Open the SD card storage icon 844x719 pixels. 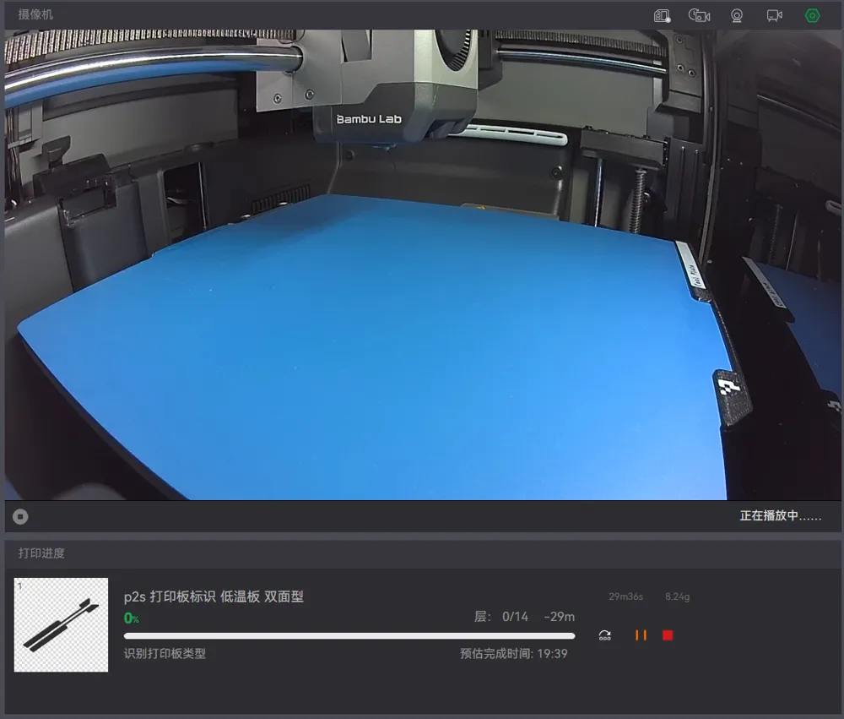662,15
